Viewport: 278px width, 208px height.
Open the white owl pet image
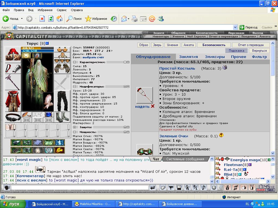(x=48, y=102)
